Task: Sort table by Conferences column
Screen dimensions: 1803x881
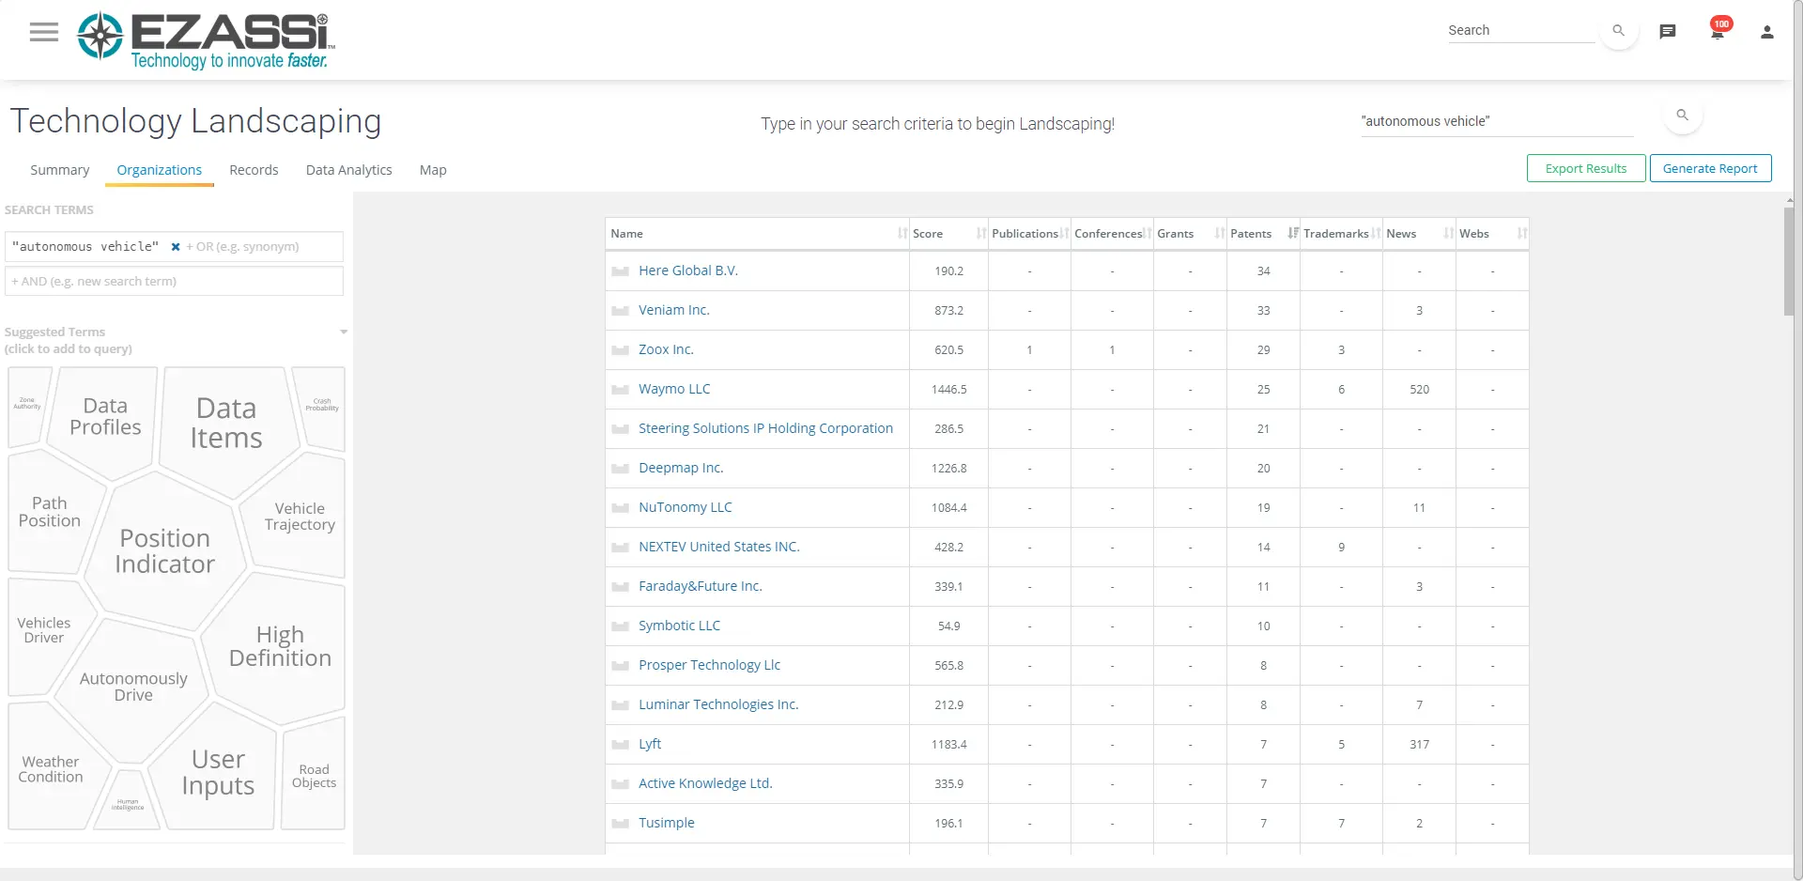Action: [1112, 234]
